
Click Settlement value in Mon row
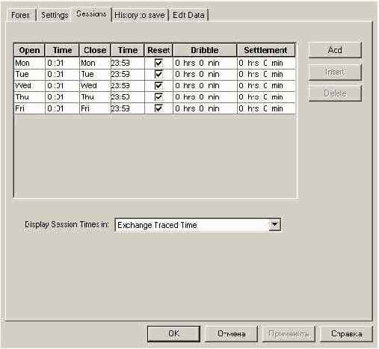tap(266, 63)
